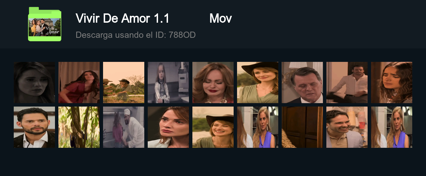Open bearded man in dark jacket thumbnail
Image resolution: width=426 pixels, height=176 pixels.
[34, 127]
